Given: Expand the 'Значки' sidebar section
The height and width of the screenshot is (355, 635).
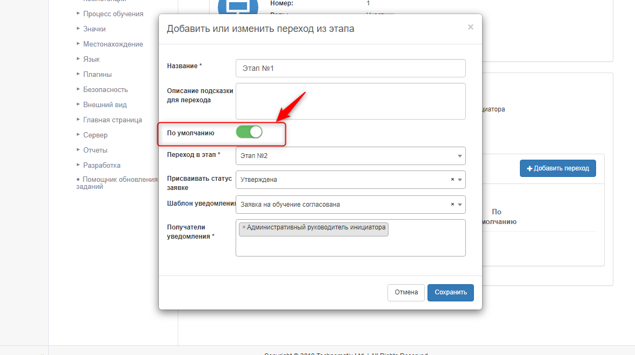Looking at the screenshot, I should [x=94, y=29].
